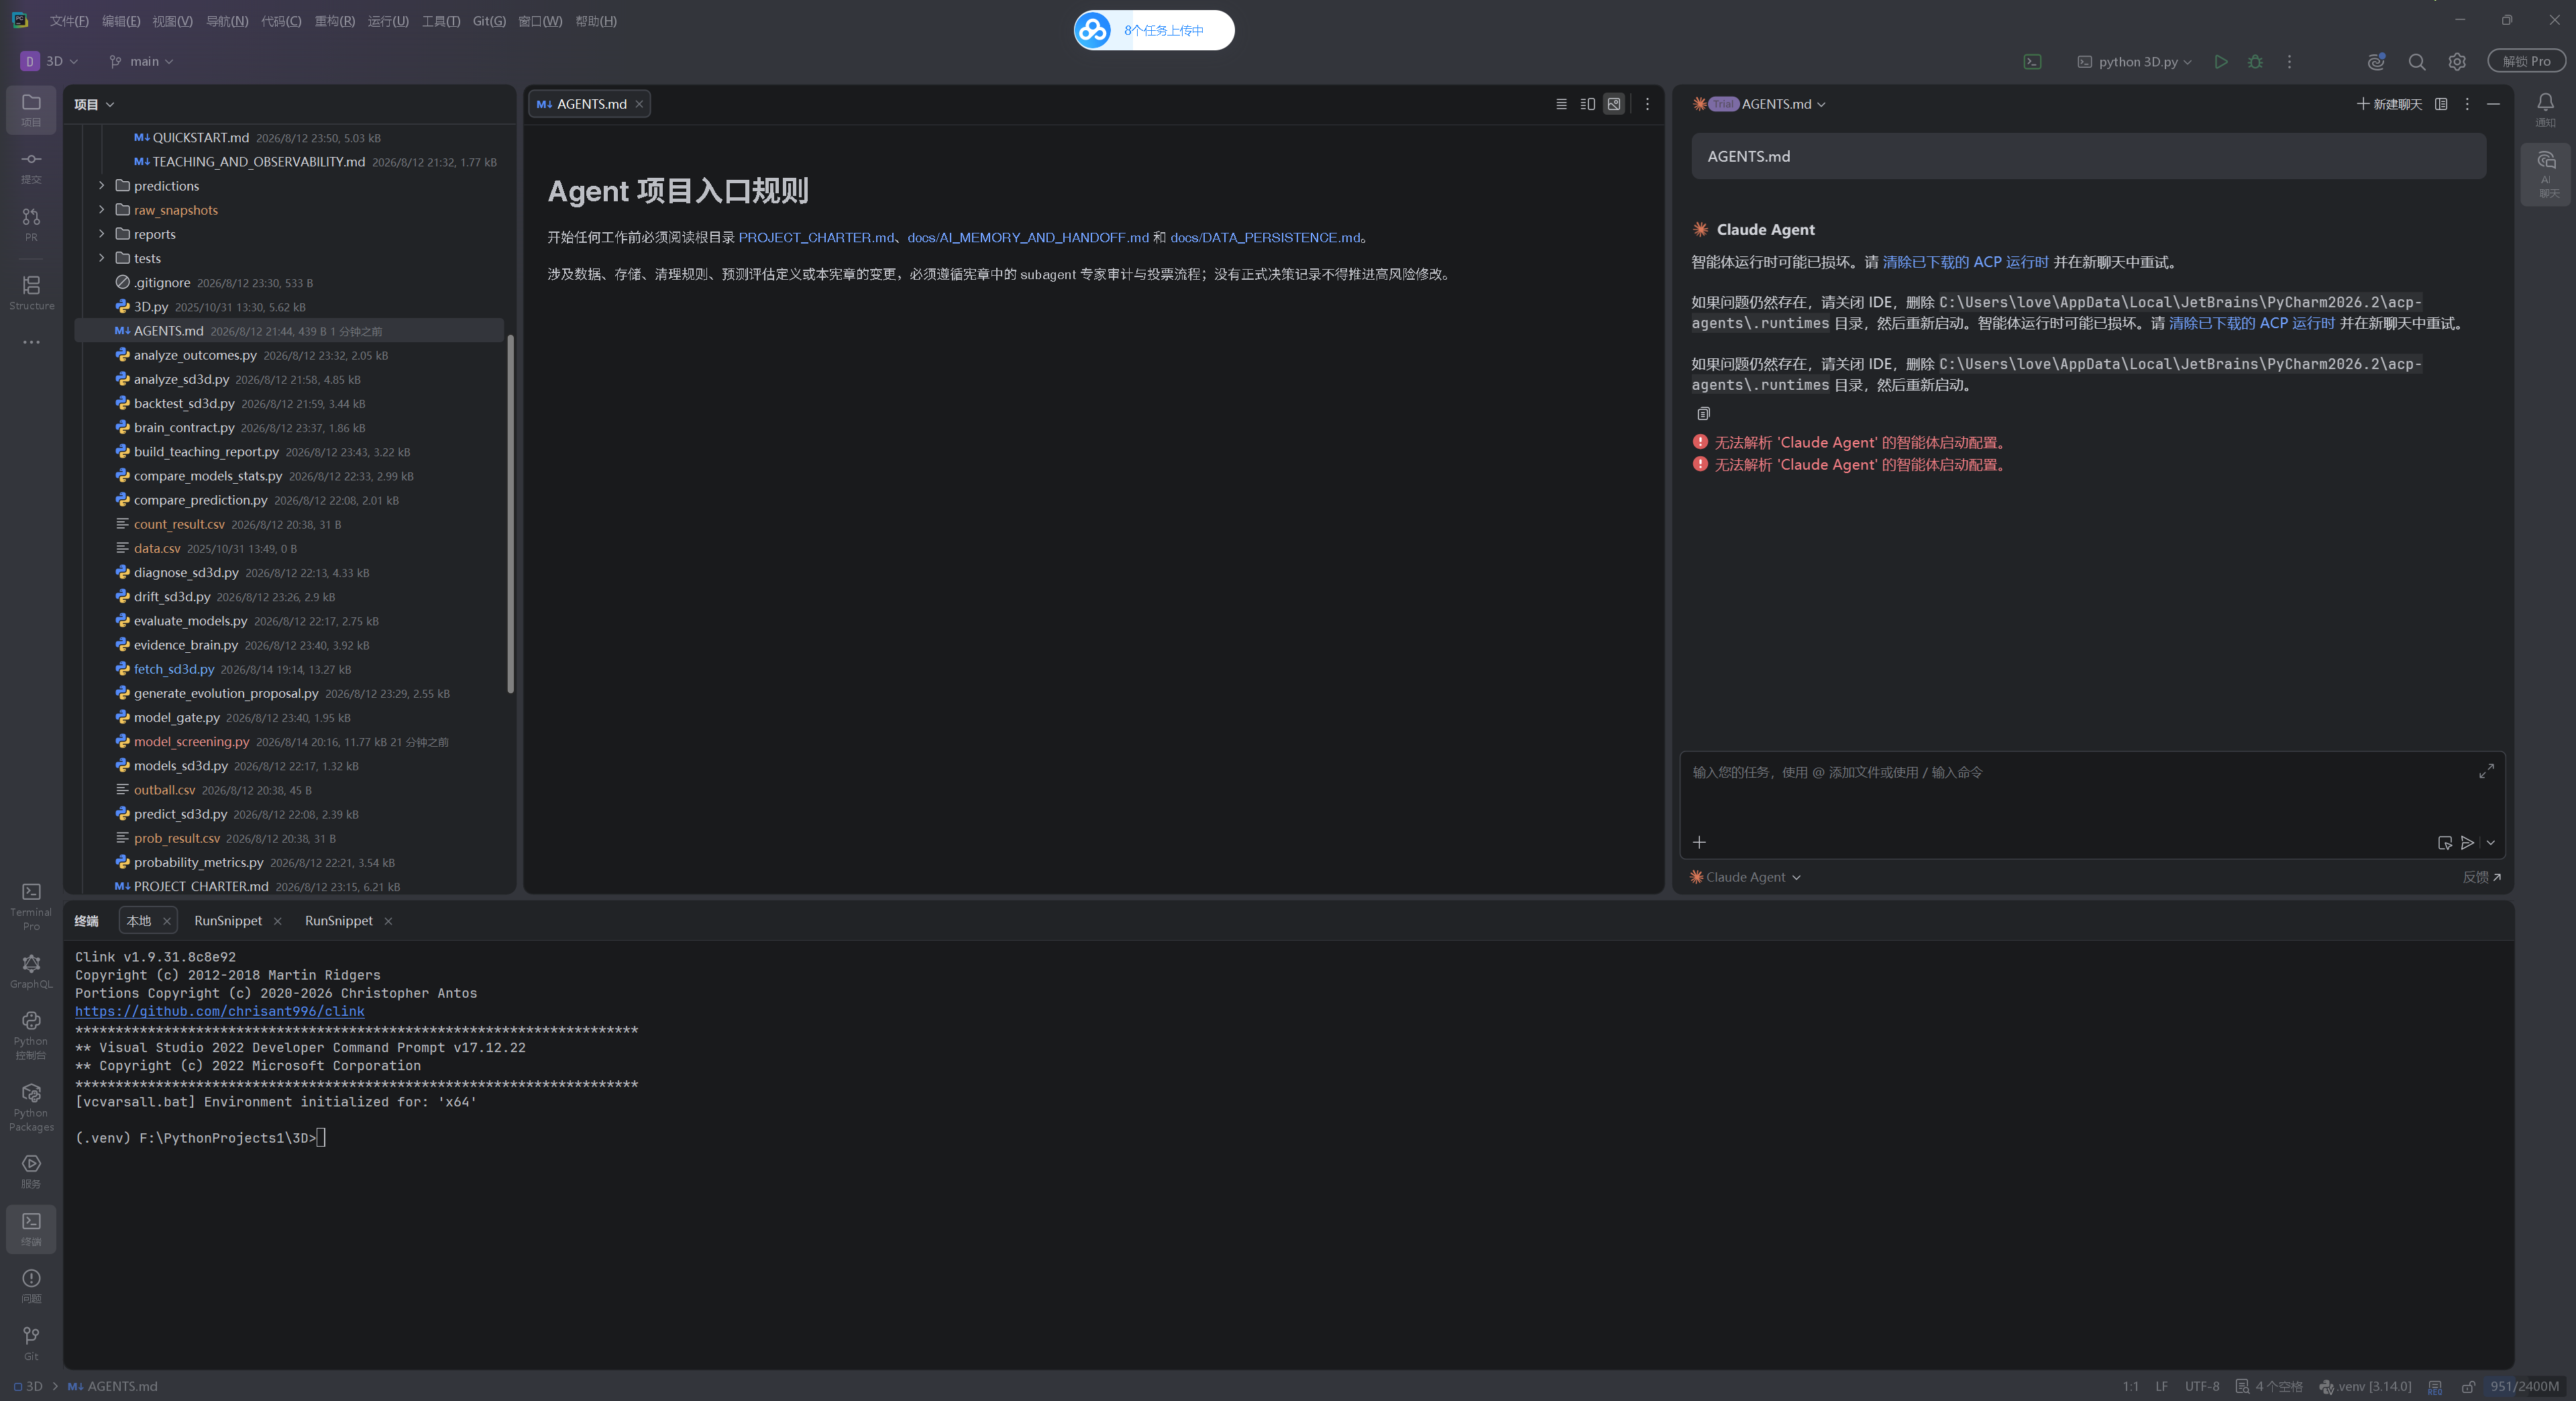Open AI Chat sidebar icon
2576x1401 pixels.
pyautogui.click(x=2545, y=175)
